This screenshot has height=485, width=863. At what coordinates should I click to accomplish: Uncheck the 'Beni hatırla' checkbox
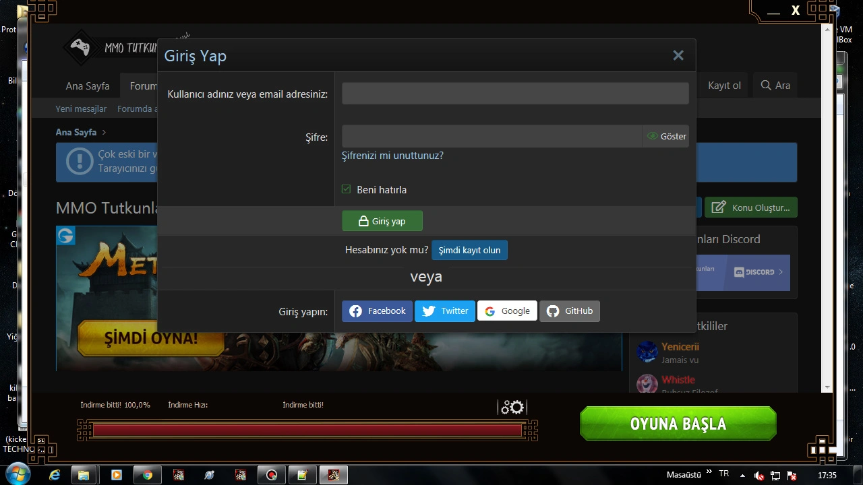[x=347, y=189]
